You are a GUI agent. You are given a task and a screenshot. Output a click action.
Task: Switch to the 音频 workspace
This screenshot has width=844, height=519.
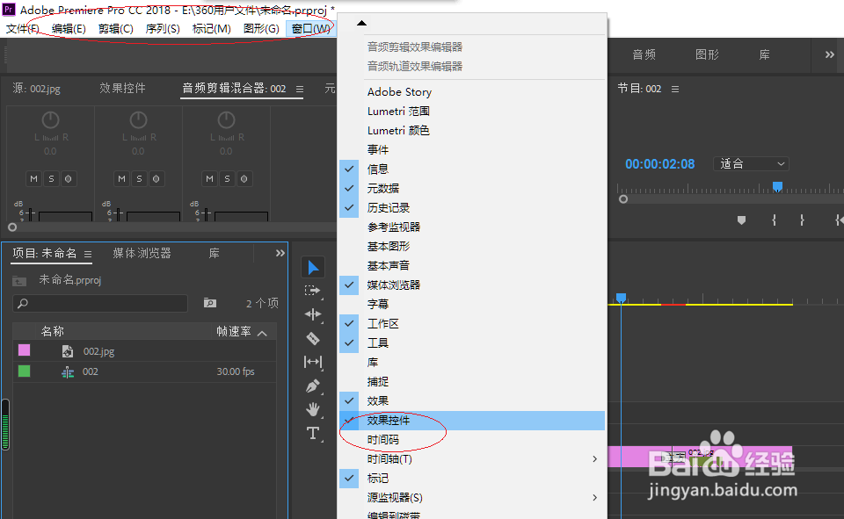(644, 54)
